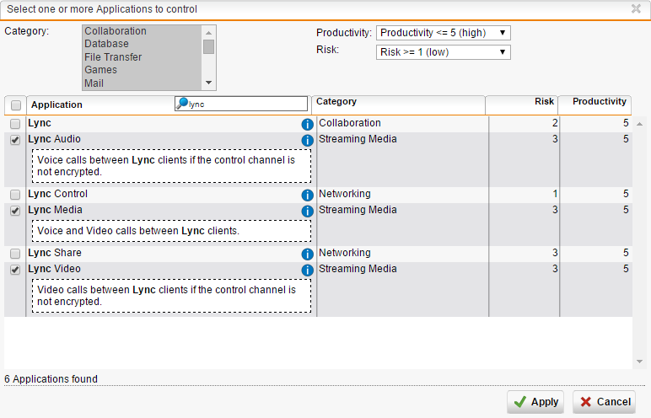This screenshot has width=651, height=418.
Task: Click the Apply button
Action: [535, 402]
